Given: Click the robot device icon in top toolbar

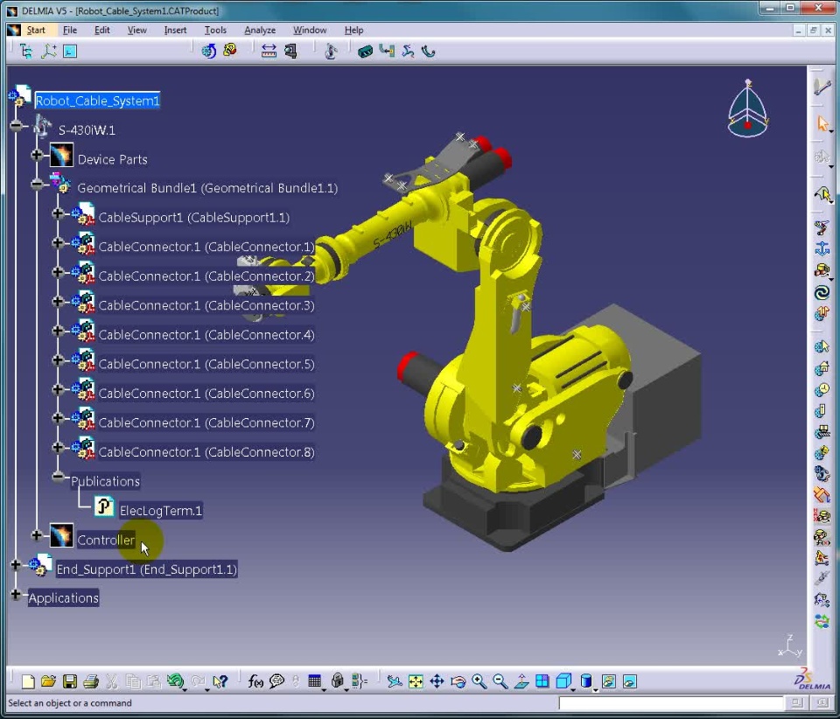Looking at the screenshot, I should [331, 52].
